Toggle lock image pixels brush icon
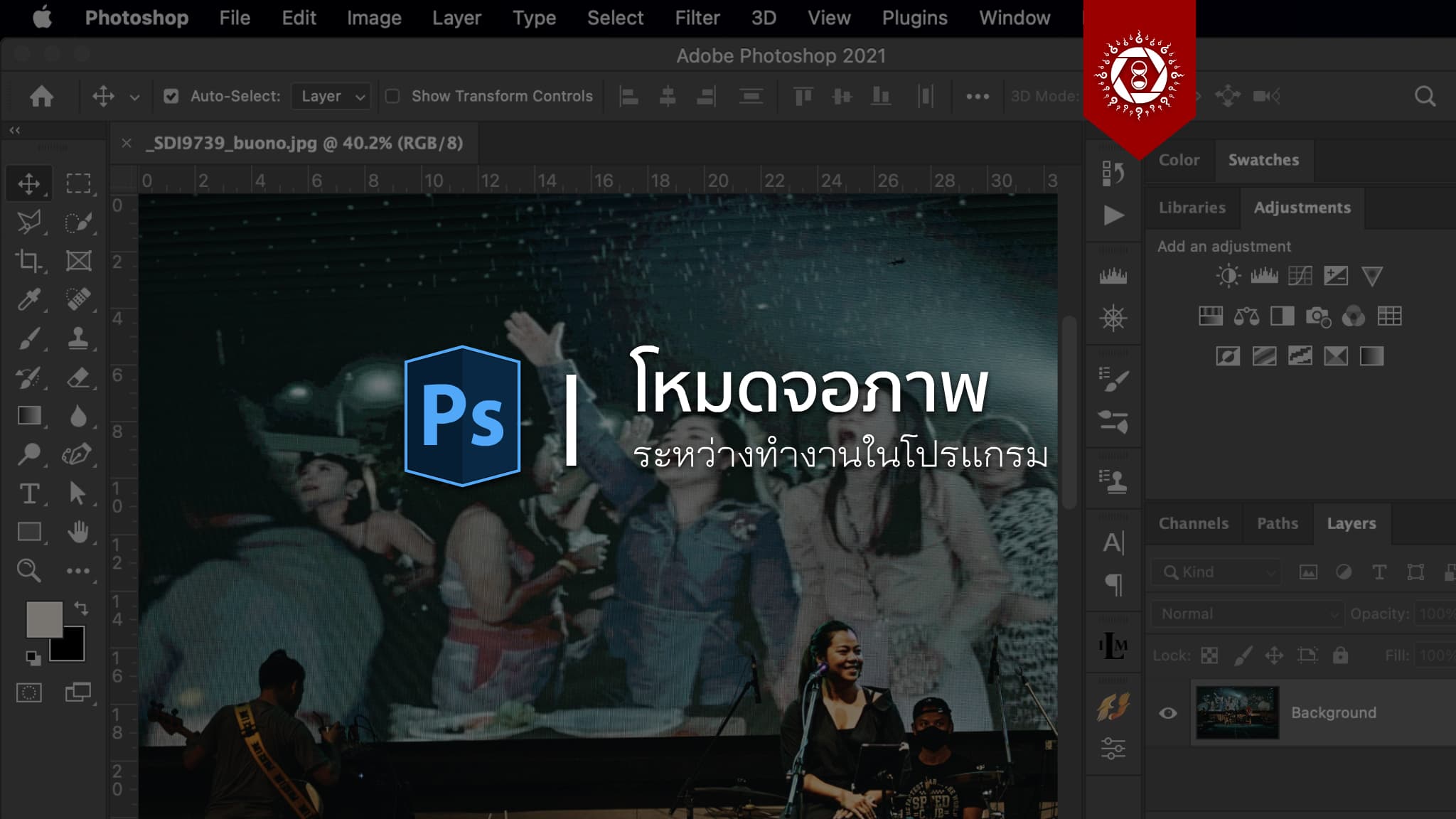Screen dimensions: 1456x819 coord(1242,655)
